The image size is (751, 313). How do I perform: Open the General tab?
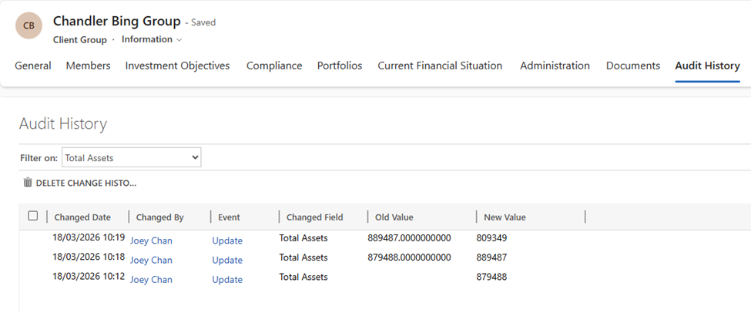pyautogui.click(x=33, y=66)
